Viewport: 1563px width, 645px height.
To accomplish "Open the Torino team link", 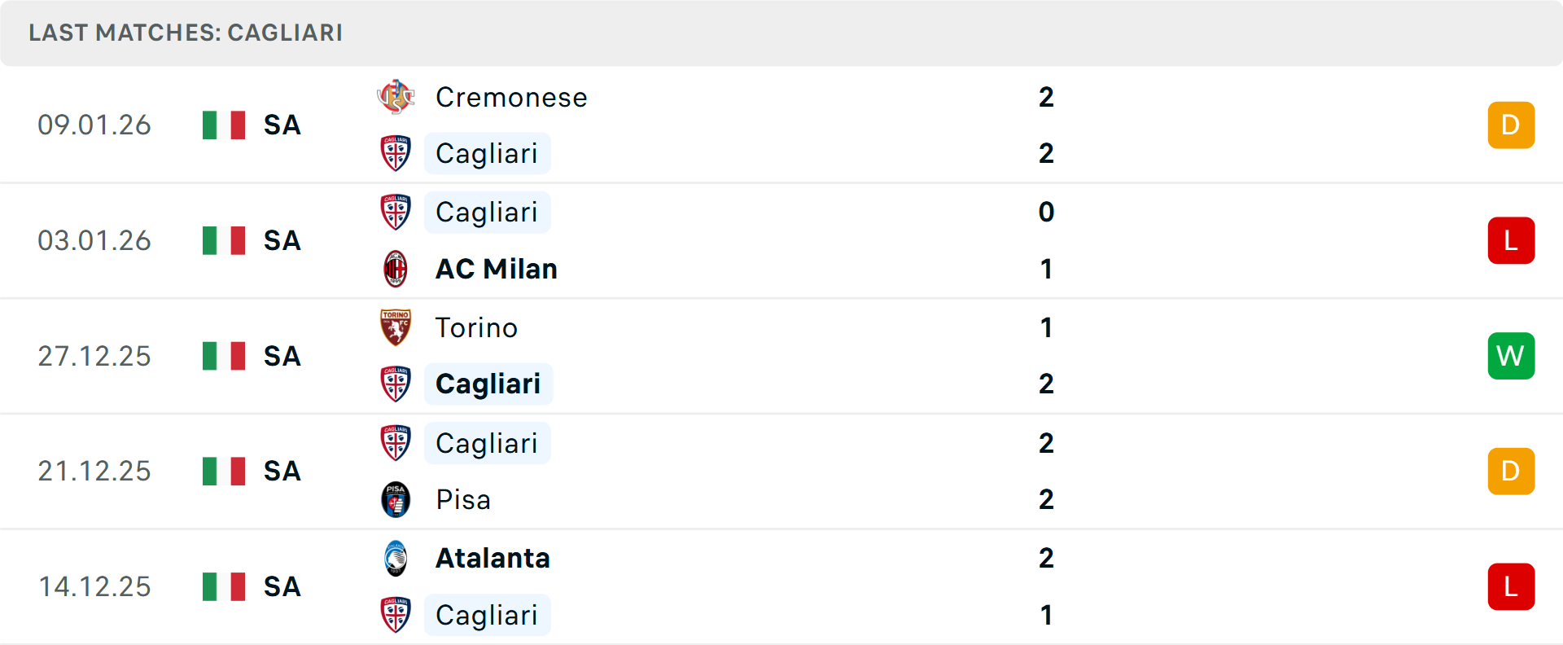I will pyautogui.click(x=476, y=327).
